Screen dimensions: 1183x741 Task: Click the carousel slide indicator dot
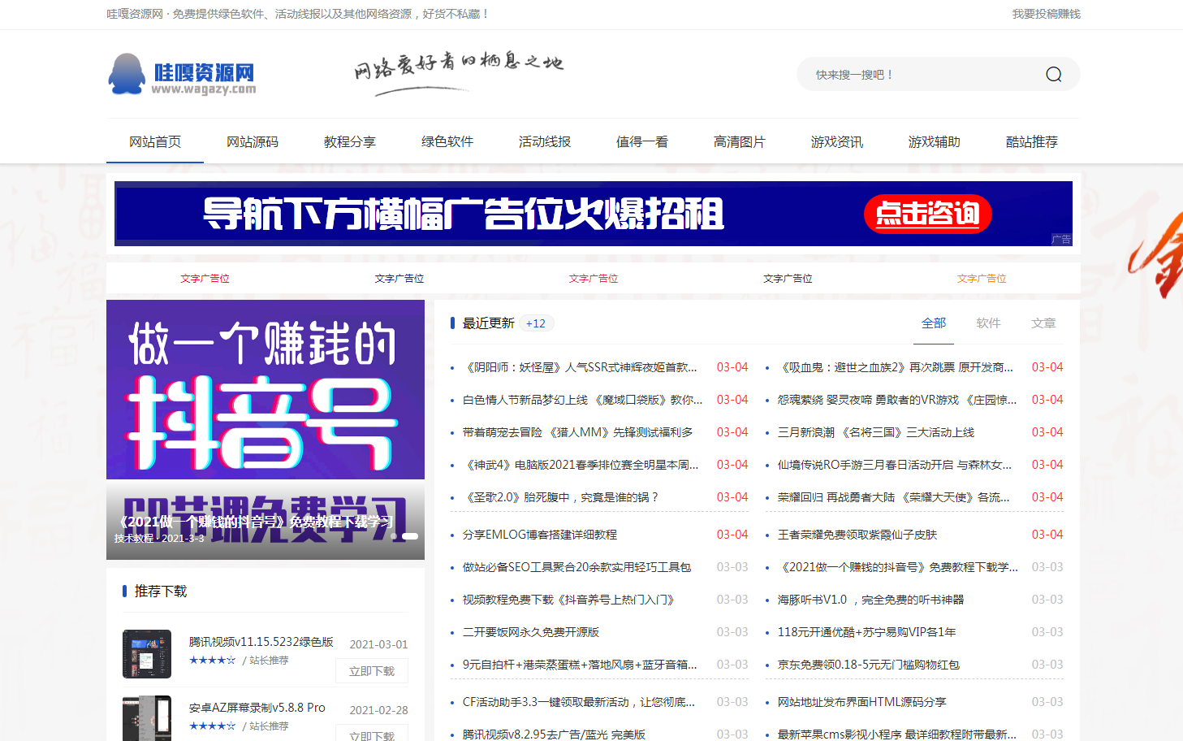tap(410, 536)
